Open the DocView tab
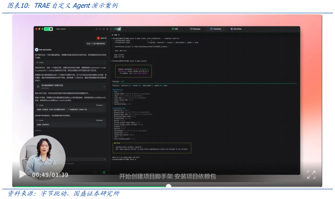335x199 pixels. pyautogui.click(x=236, y=29)
